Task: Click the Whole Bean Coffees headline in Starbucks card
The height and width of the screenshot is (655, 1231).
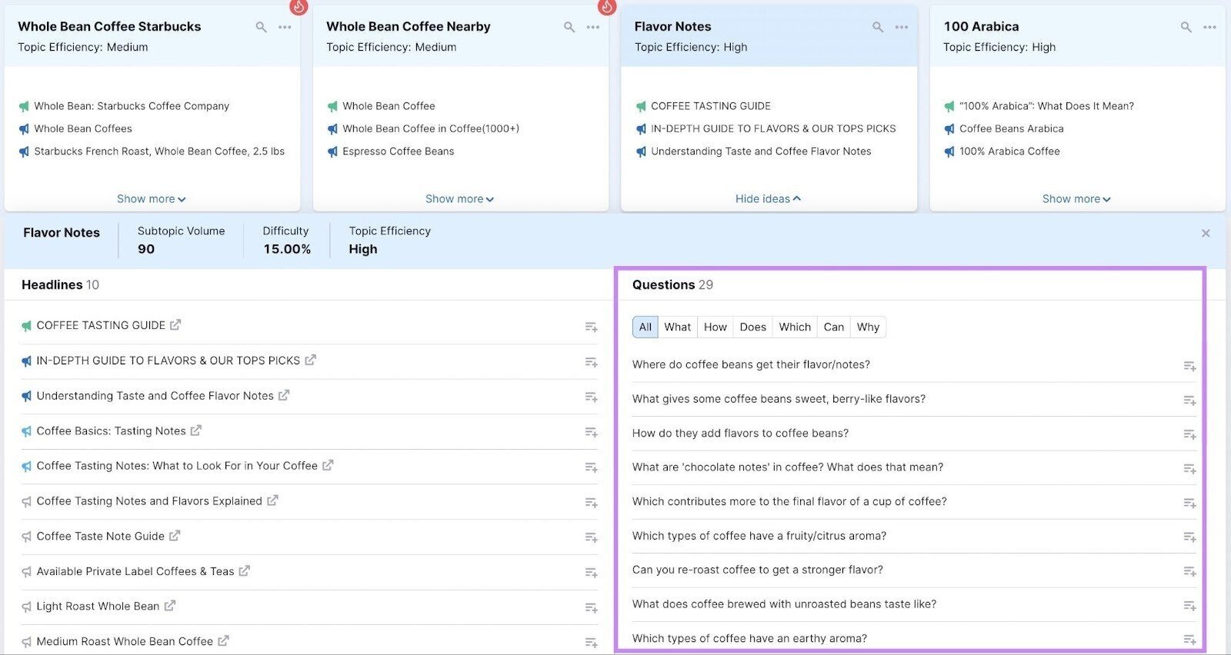Action: tap(83, 128)
